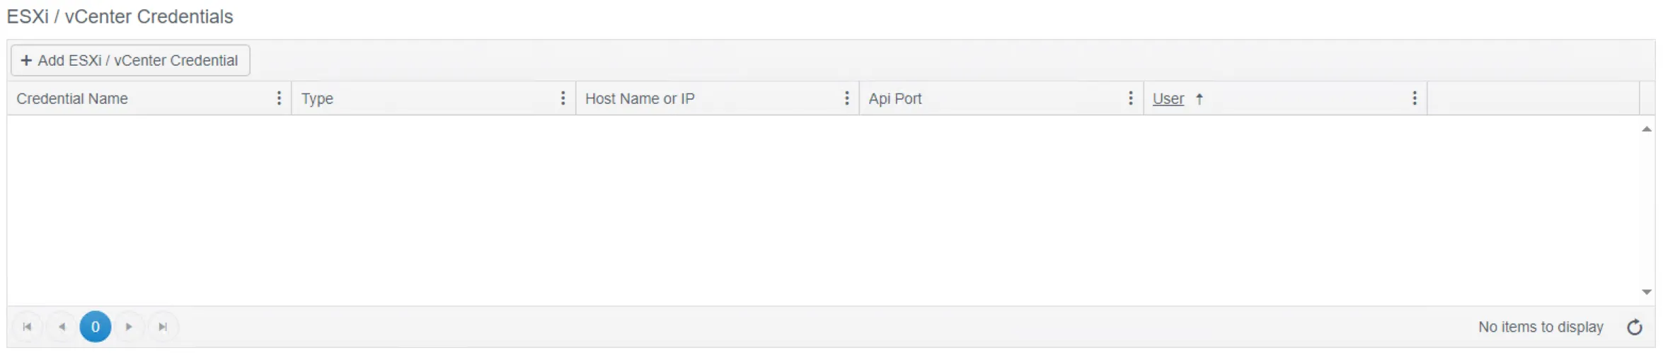Sort by Api Port column

(895, 99)
